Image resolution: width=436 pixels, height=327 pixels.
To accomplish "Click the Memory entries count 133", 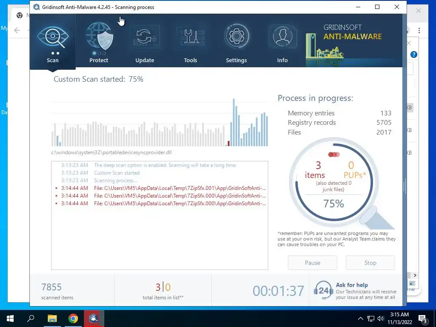I will click(386, 113).
